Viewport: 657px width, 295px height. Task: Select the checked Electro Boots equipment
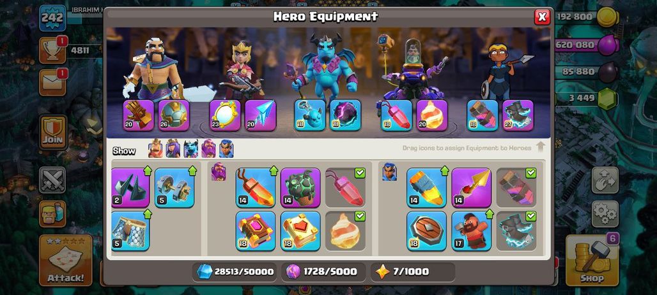point(516,231)
